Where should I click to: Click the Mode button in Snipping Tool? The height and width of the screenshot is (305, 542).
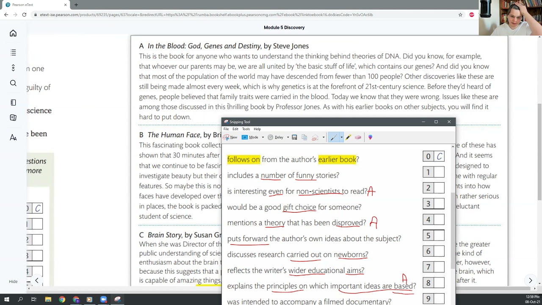point(250,137)
